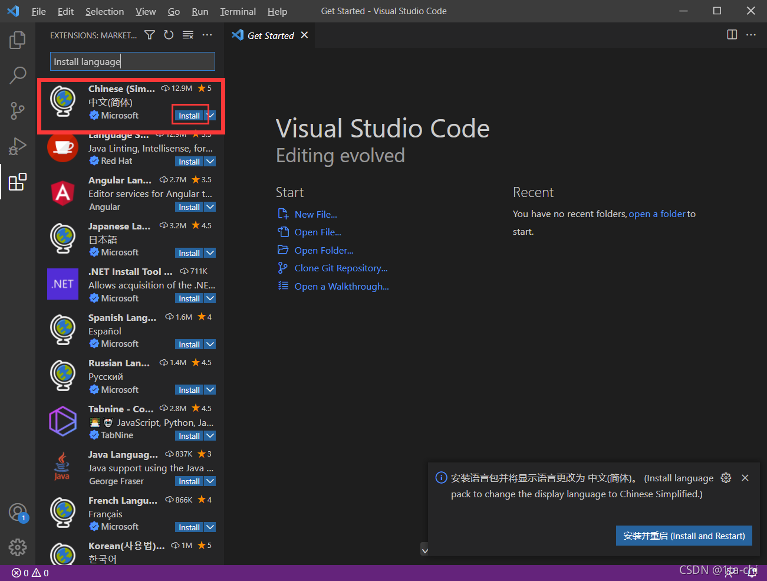The width and height of the screenshot is (767, 581).
Task: Select the Get Started tab
Action: (x=271, y=35)
